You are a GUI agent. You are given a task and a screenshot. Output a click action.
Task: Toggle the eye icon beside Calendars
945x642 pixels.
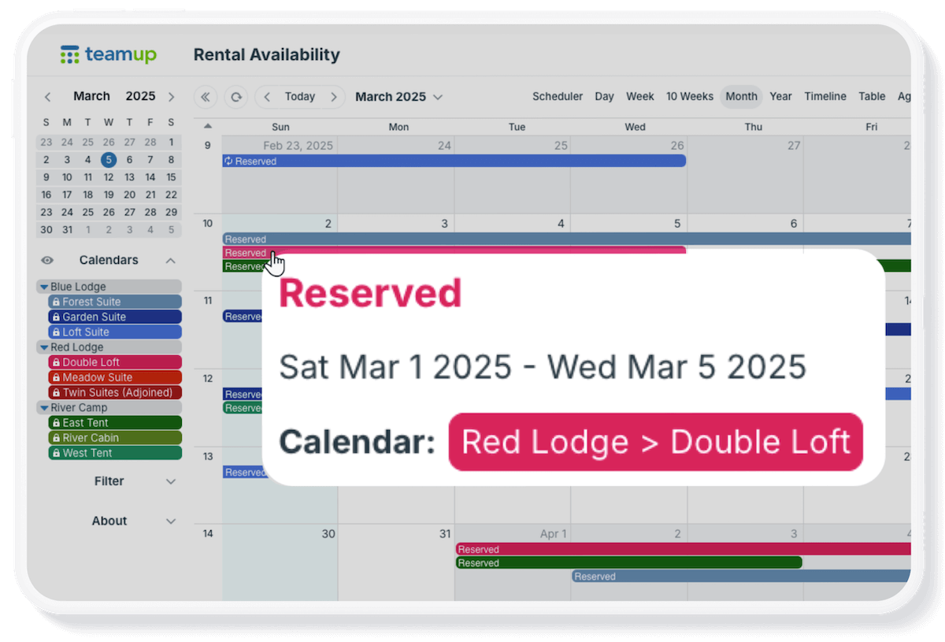[47, 261]
